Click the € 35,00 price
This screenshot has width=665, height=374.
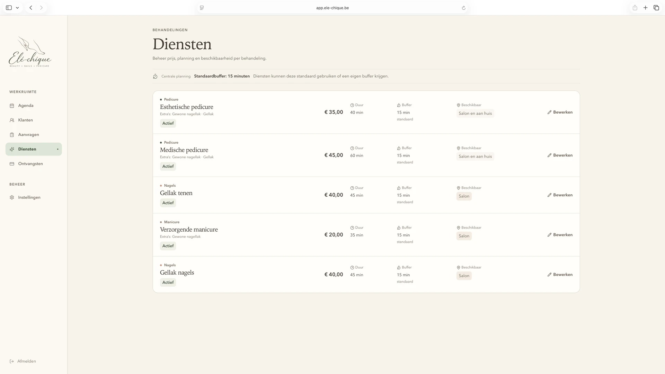334,112
